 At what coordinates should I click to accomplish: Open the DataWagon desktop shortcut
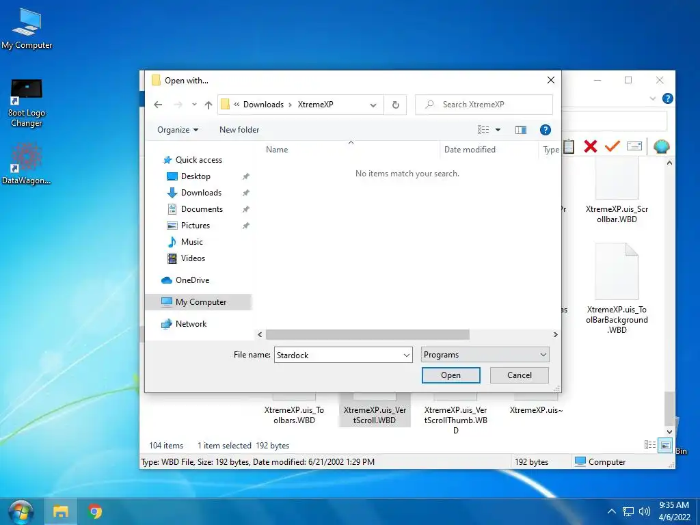[x=27, y=164]
